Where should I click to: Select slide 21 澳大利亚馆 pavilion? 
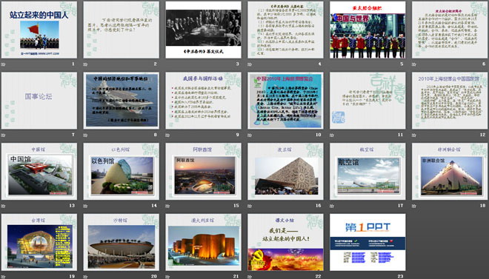click(x=203, y=242)
